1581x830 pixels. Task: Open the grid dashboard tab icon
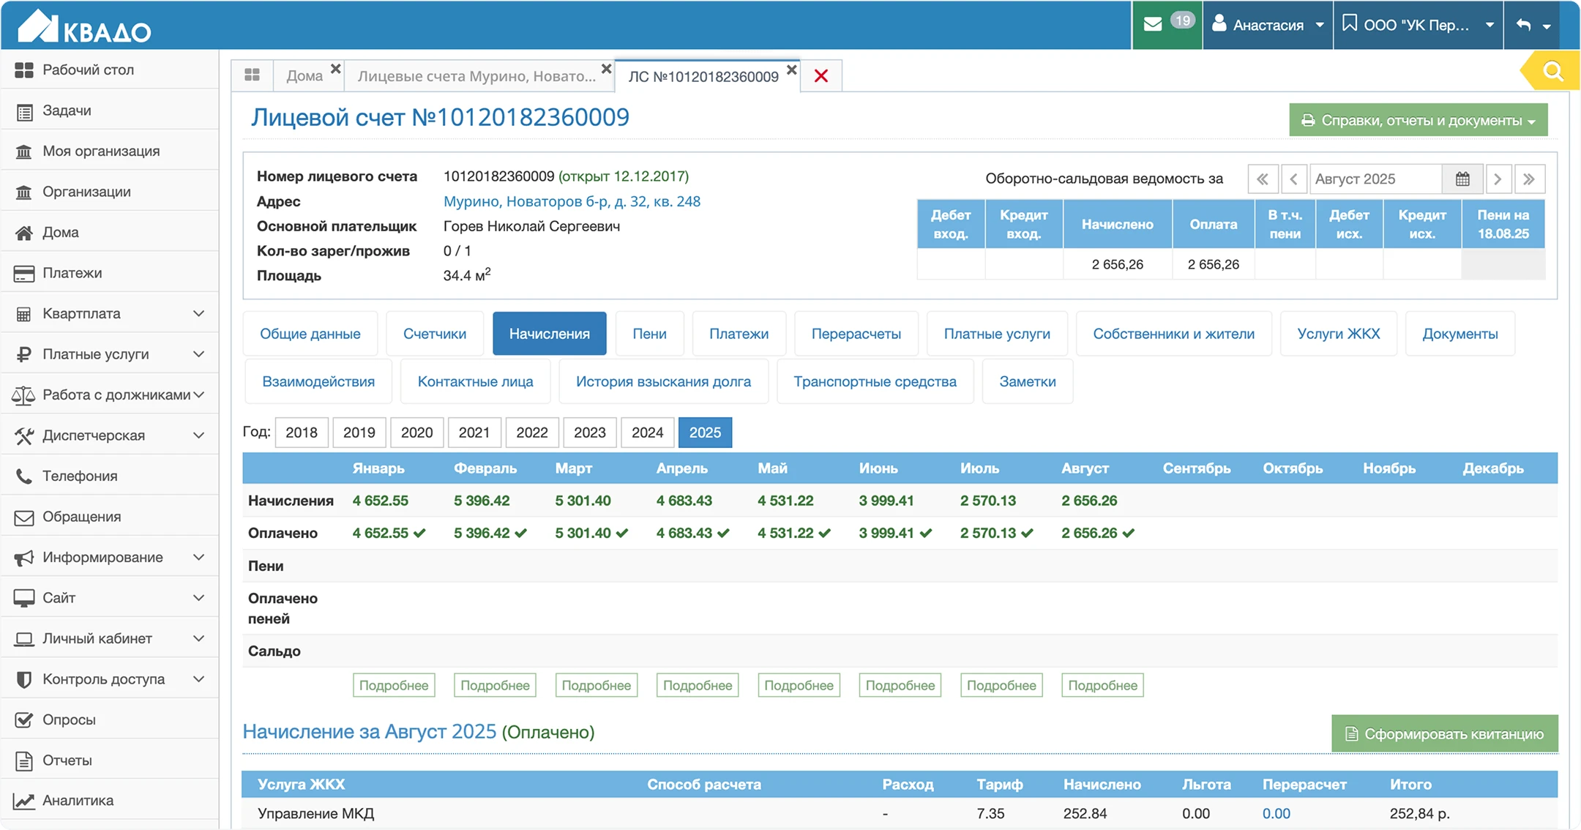(x=253, y=75)
